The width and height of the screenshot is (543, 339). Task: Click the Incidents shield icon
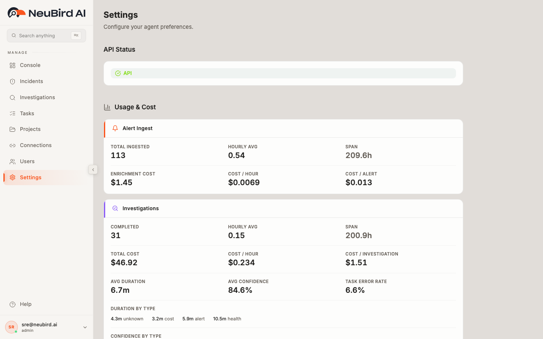tap(13, 81)
